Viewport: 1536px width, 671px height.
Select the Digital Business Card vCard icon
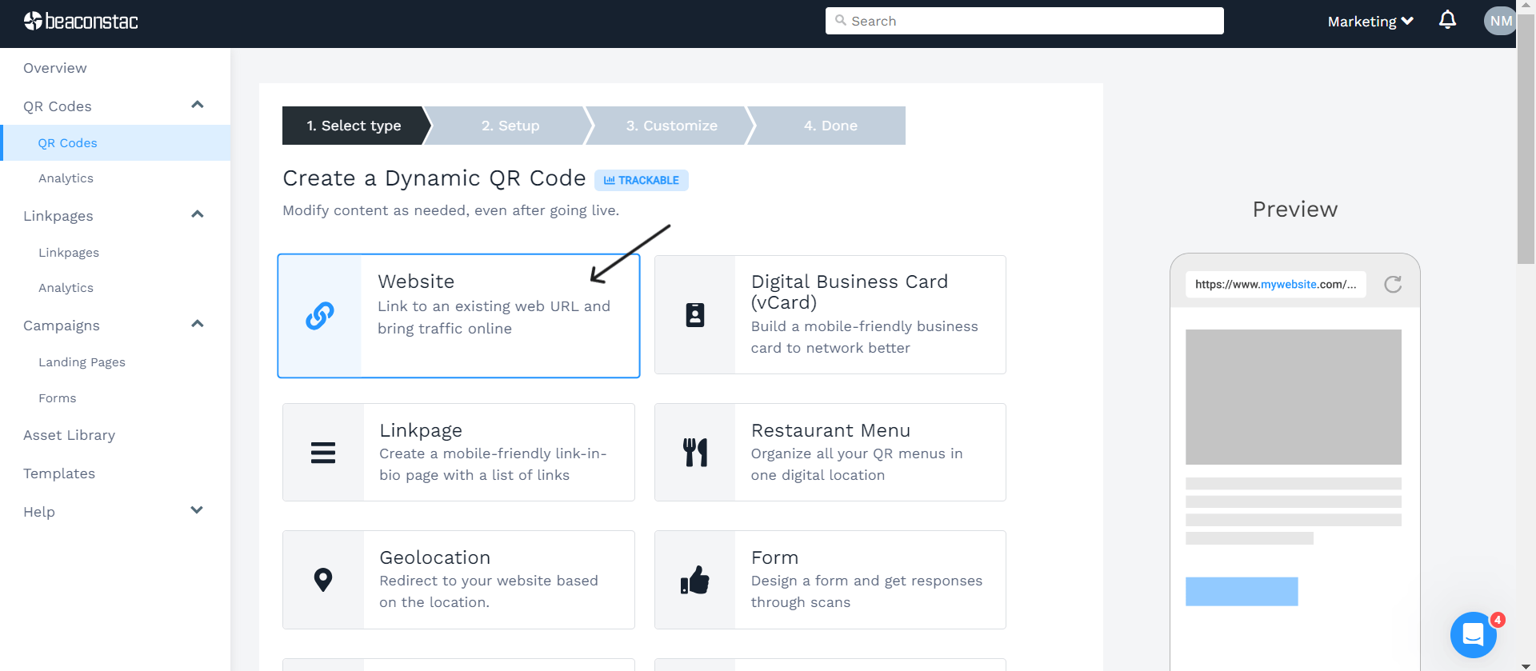694,315
